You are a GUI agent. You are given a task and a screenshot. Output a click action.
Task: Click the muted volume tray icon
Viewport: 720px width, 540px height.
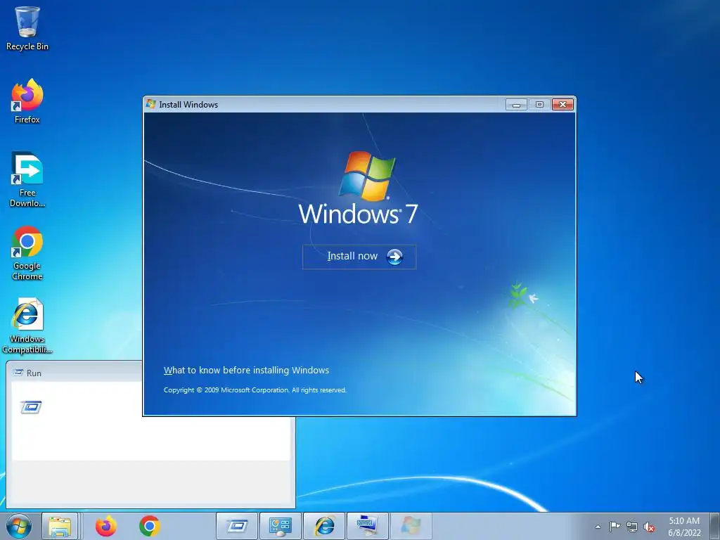649,527
